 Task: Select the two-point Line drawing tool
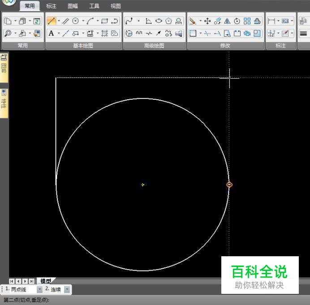[x=52, y=21]
